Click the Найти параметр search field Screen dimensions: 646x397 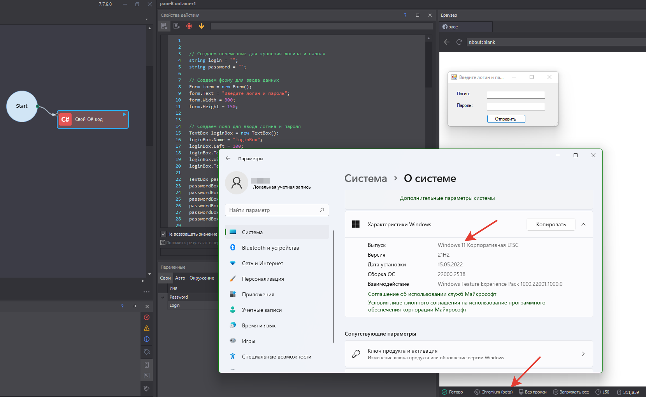(272, 210)
